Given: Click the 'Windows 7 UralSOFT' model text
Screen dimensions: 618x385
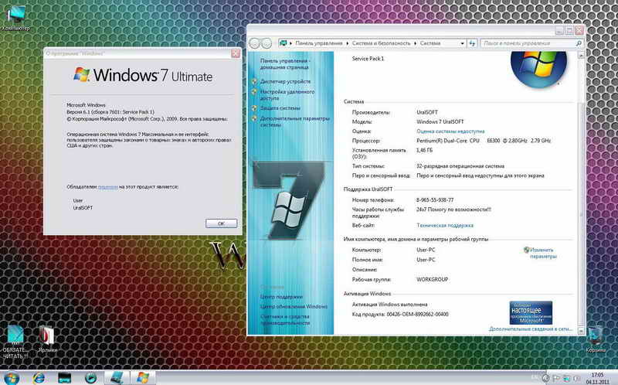Looking at the screenshot, I should click(x=440, y=122).
